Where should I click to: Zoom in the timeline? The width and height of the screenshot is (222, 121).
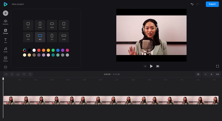click(211, 74)
